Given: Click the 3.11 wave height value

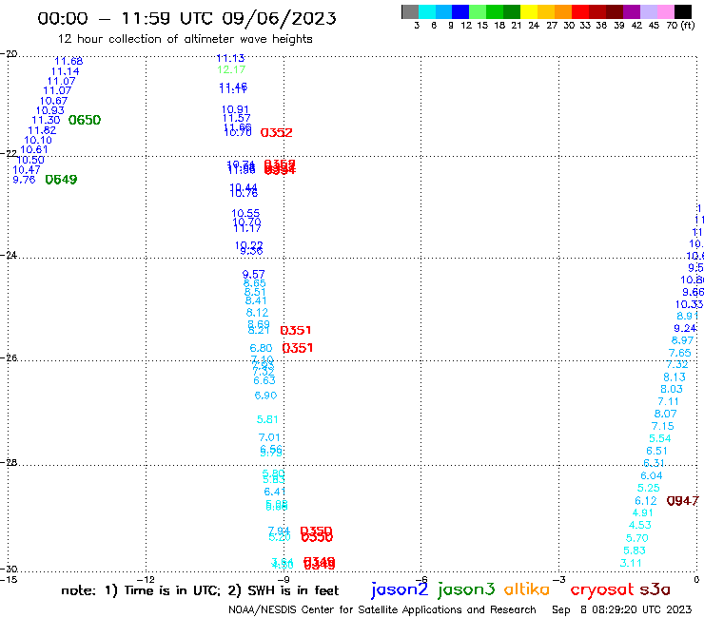Looking at the screenshot, I should click(632, 563).
